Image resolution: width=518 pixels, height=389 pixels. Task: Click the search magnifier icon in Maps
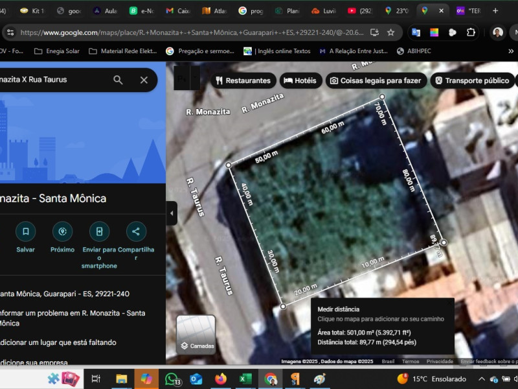[118, 80]
